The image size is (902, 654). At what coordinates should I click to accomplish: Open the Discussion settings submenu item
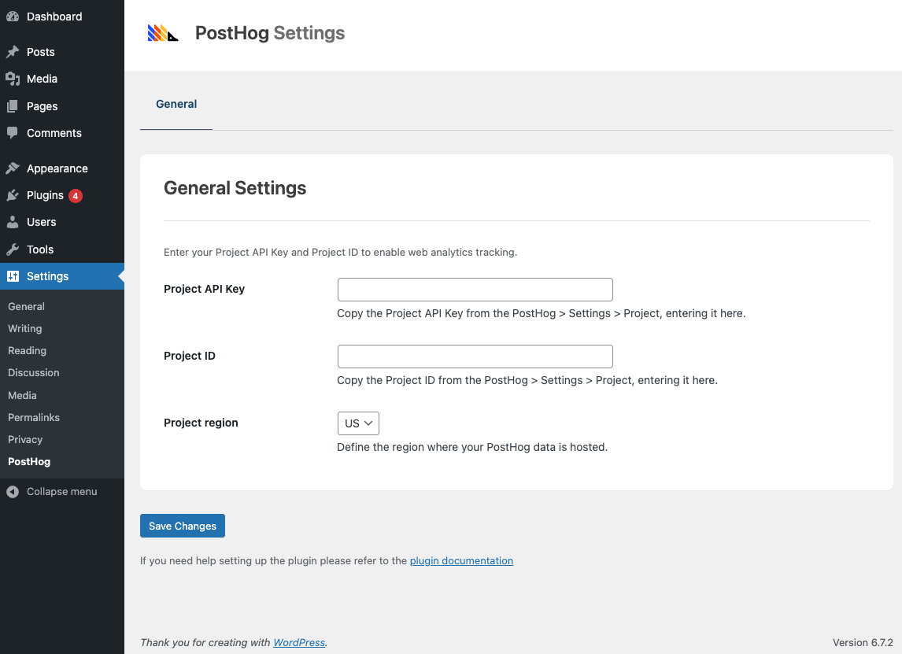33,373
